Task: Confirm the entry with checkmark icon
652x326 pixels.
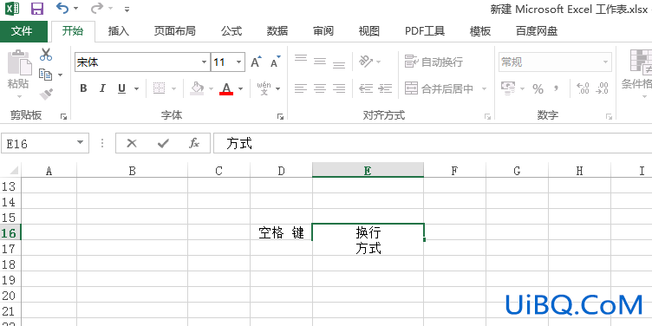Action: pyautogui.click(x=163, y=143)
